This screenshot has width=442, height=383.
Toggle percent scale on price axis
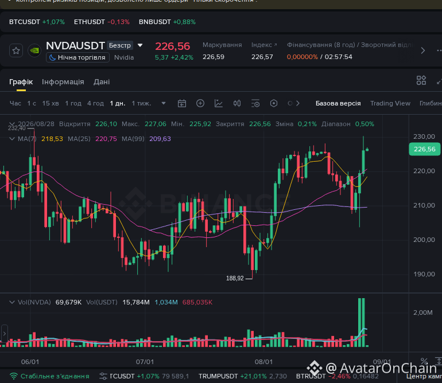(x=424, y=361)
